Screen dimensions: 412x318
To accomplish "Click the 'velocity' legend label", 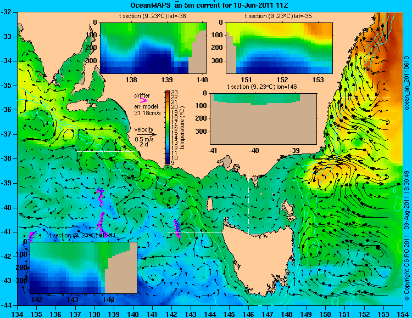I will point(144,129).
